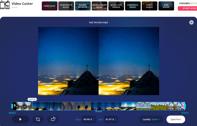Open the Free Files banner tile

50,6
